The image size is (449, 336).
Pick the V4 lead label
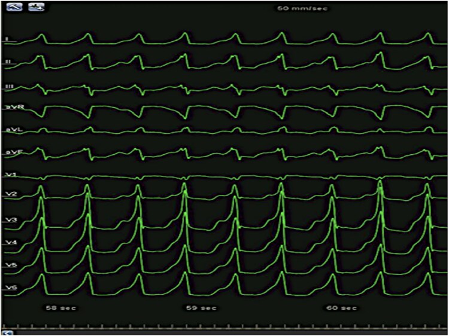tap(9, 242)
